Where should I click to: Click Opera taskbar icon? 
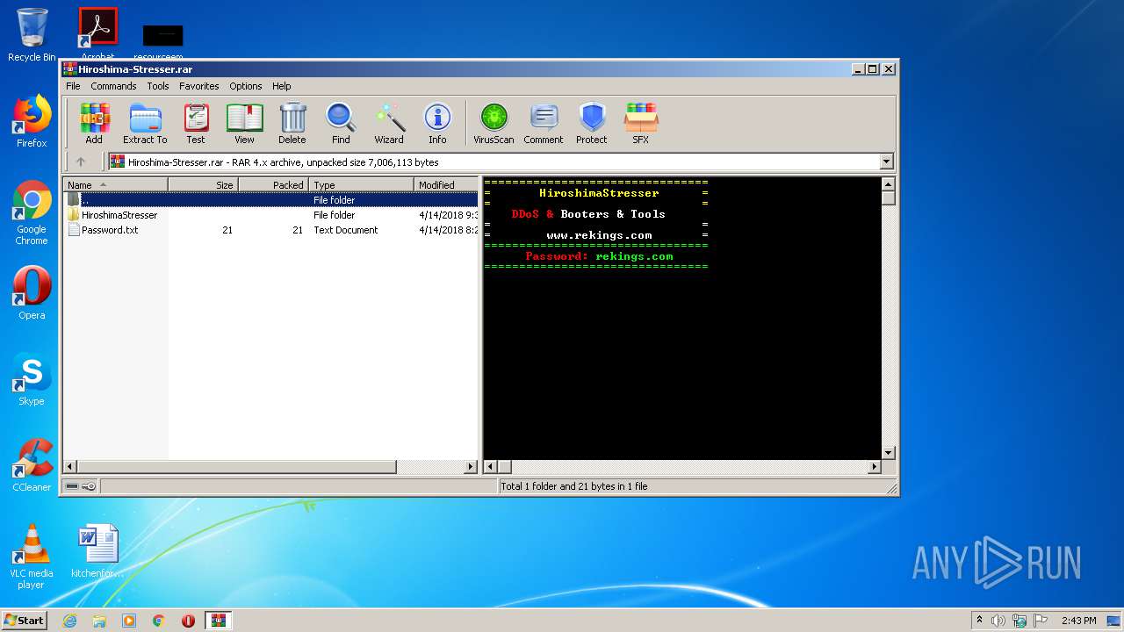pyautogui.click(x=188, y=621)
